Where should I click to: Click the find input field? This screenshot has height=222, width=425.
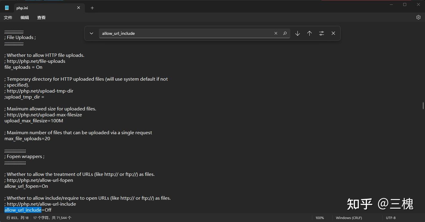click(x=186, y=33)
